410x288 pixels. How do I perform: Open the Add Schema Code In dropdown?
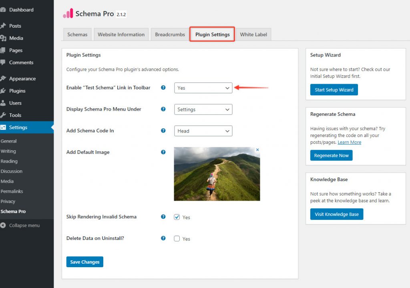coord(203,131)
